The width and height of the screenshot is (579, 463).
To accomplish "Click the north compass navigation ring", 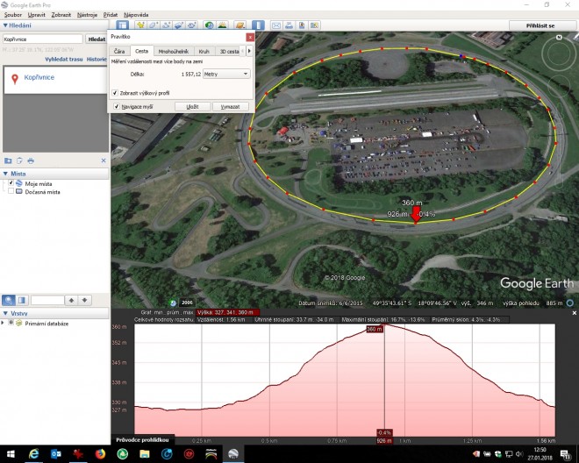I will tap(559, 53).
